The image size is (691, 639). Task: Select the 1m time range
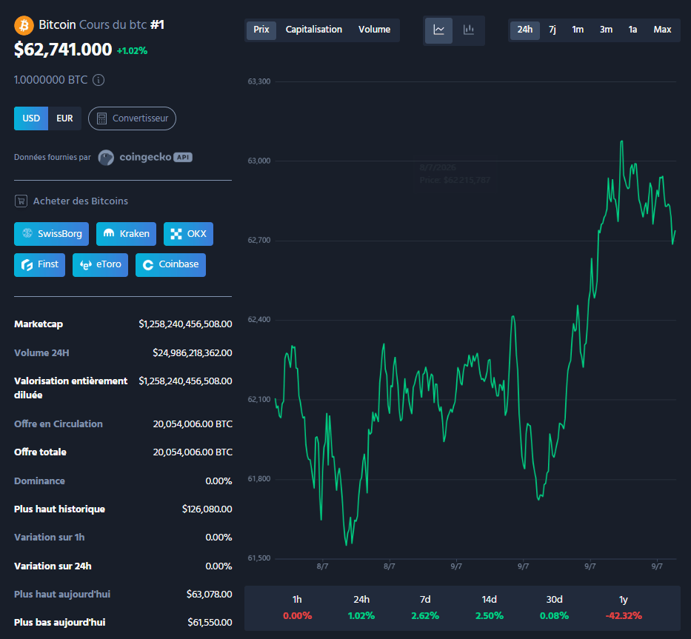point(578,30)
